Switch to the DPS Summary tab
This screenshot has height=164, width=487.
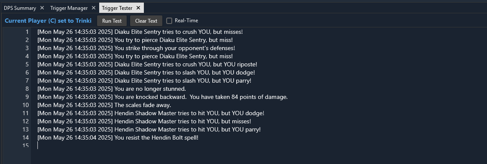20,8
